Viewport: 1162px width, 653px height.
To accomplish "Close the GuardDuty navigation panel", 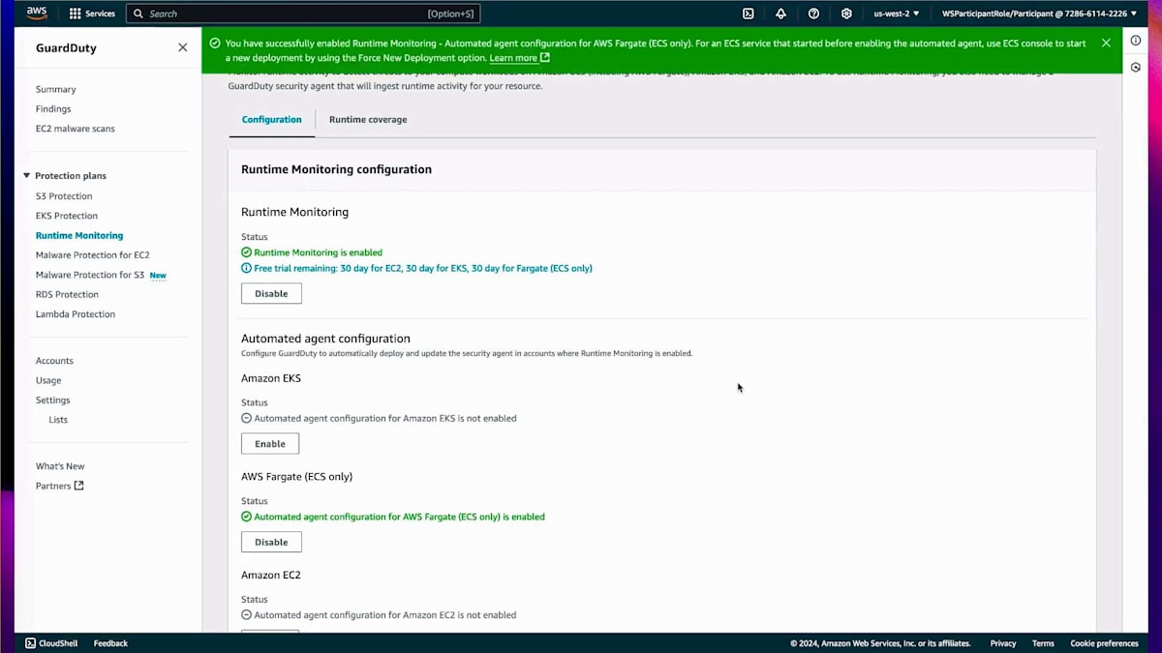I will pos(182,47).
